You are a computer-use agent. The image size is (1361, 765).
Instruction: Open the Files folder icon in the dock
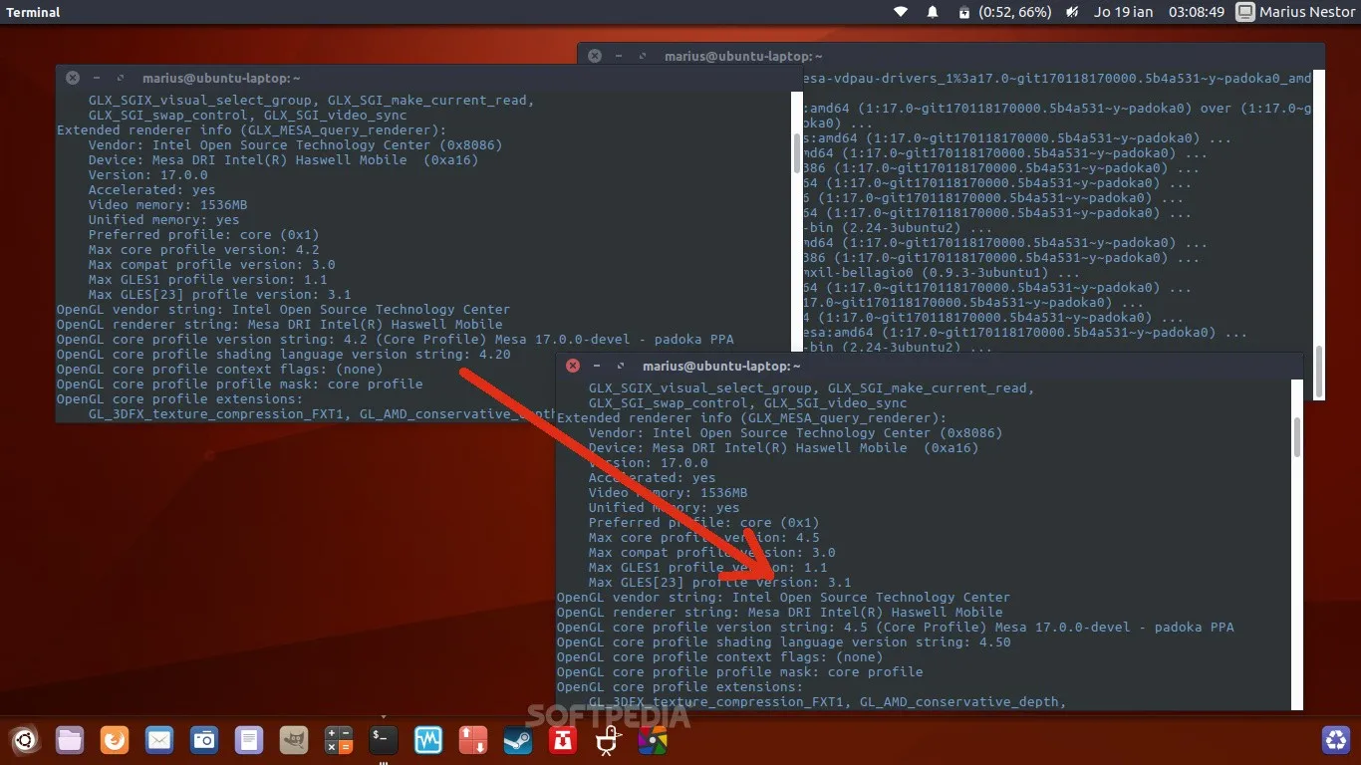(x=69, y=740)
